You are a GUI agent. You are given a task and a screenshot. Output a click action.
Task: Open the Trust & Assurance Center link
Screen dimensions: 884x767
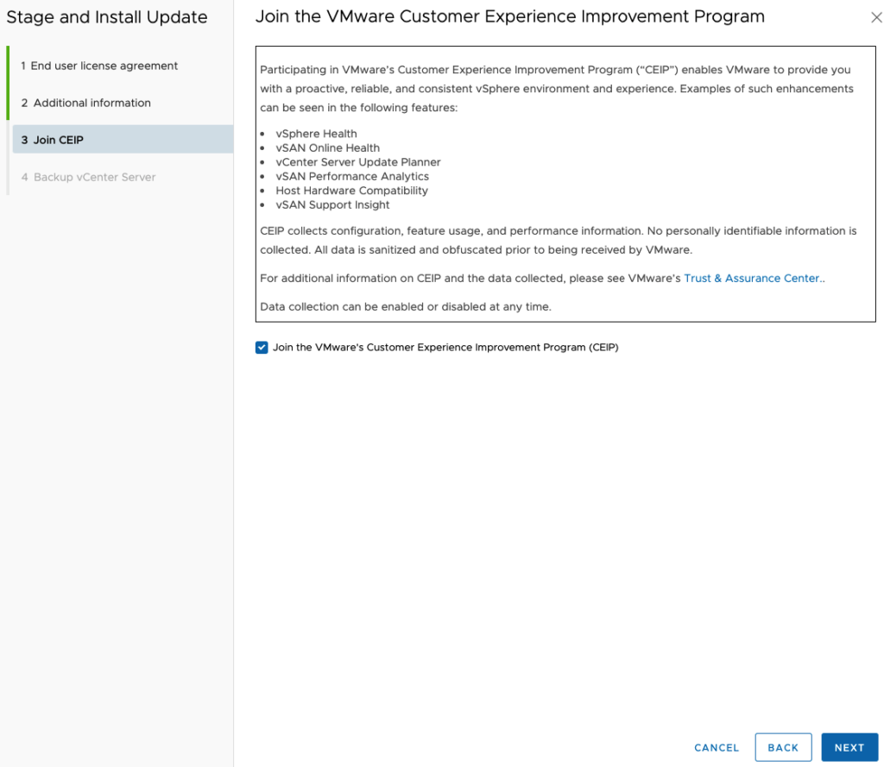click(x=752, y=279)
